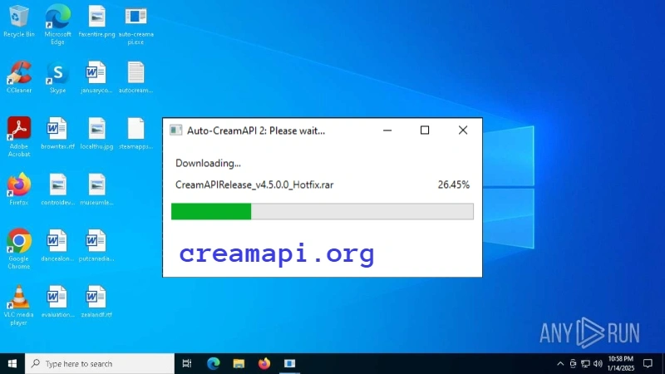Select the auto-creamapi.exe desktop file
Screen dimensions: 665x374
[x=135, y=24]
